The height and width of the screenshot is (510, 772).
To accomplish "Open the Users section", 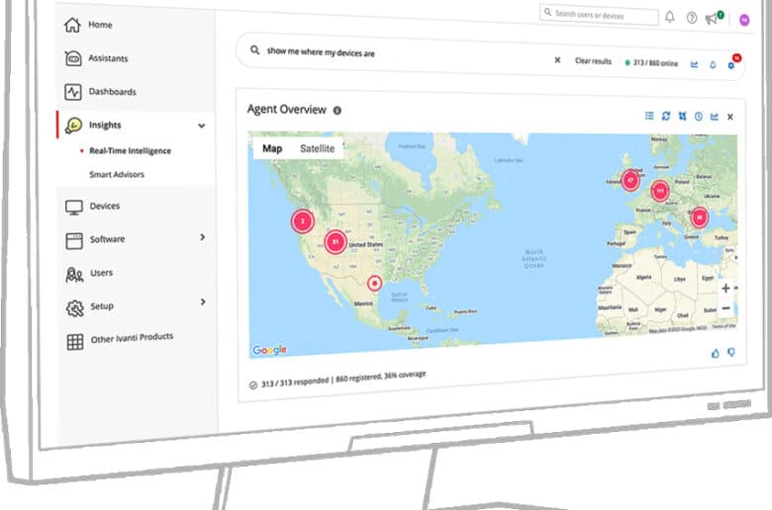I will (x=89, y=273).
